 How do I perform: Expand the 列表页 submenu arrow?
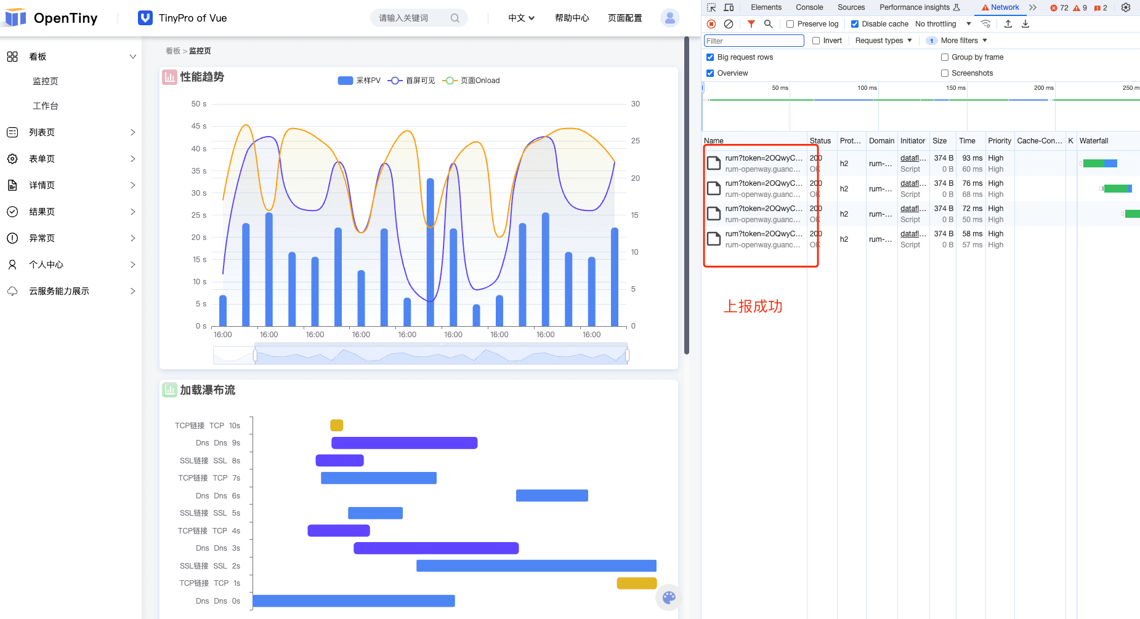(x=132, y=132)
